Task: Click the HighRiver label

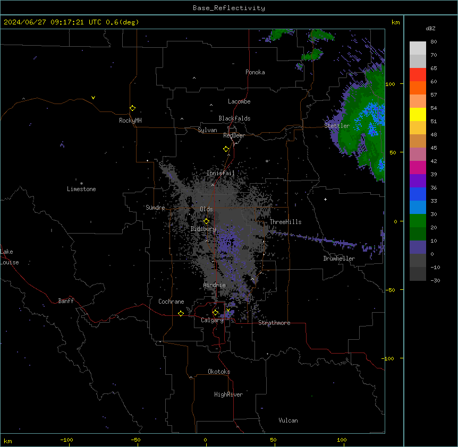Action: 228,394
